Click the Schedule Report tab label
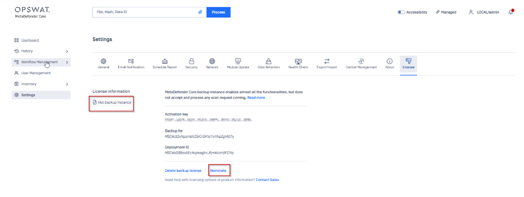This screenshot has height=197, width=524. [x=165, y=67]
